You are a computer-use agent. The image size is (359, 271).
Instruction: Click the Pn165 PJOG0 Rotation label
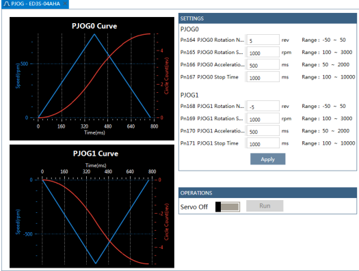coord(211,53)
